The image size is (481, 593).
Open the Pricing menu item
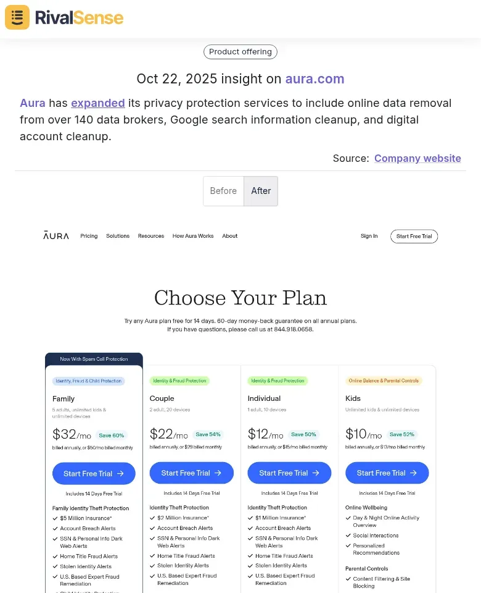[x=89, y=236]
